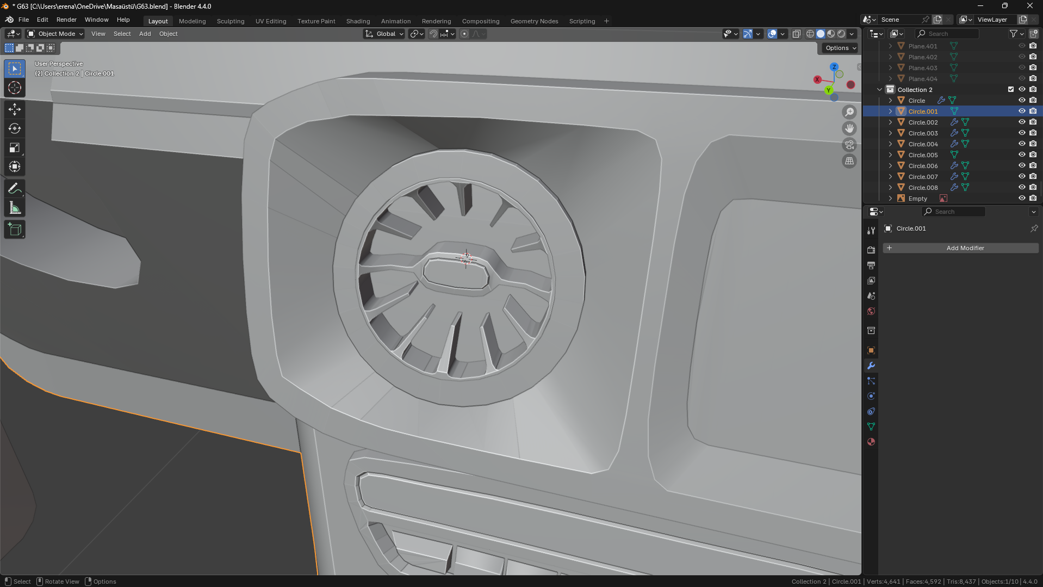Viewport: 1043px width, 587px height.
Task: Open the Object Data properties tab
Action: click(x=871, y=427)
